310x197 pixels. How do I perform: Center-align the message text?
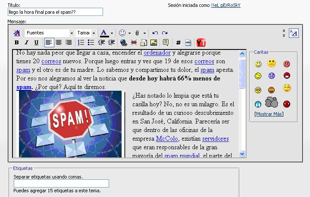click(x=59, y=43)
